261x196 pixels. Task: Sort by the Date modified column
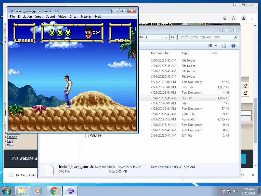tap(161, 53)
